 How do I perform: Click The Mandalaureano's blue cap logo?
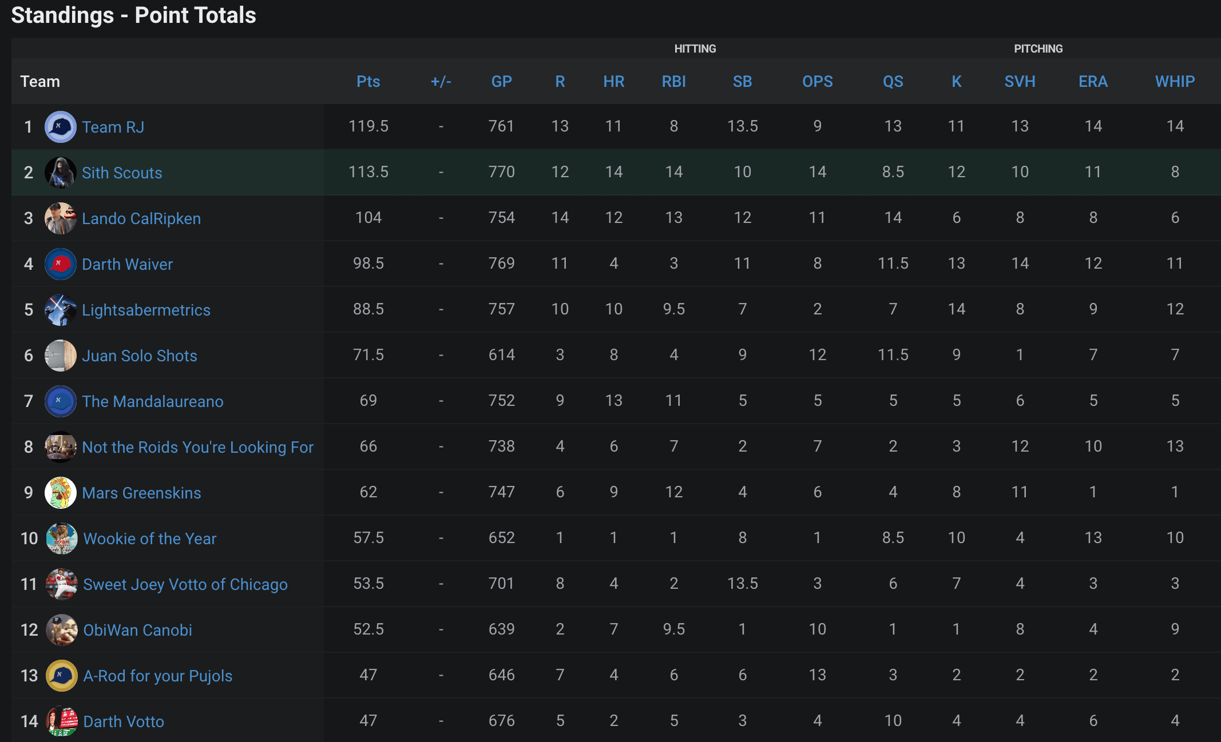click(61, 401)
